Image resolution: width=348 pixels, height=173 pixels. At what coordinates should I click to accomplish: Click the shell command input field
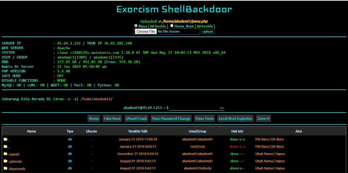[x=193, y=108]
